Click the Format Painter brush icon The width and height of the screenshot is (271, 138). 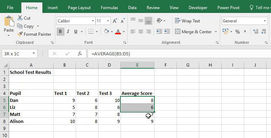click(x=20, y=34)
